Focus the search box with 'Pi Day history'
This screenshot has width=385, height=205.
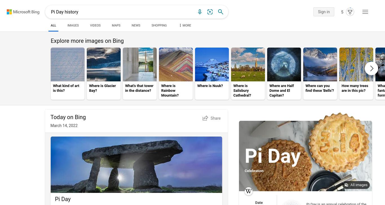click(121, 12)
